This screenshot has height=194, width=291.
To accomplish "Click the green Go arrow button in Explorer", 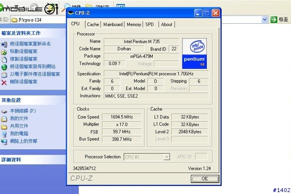I will (x=274, y=19).
